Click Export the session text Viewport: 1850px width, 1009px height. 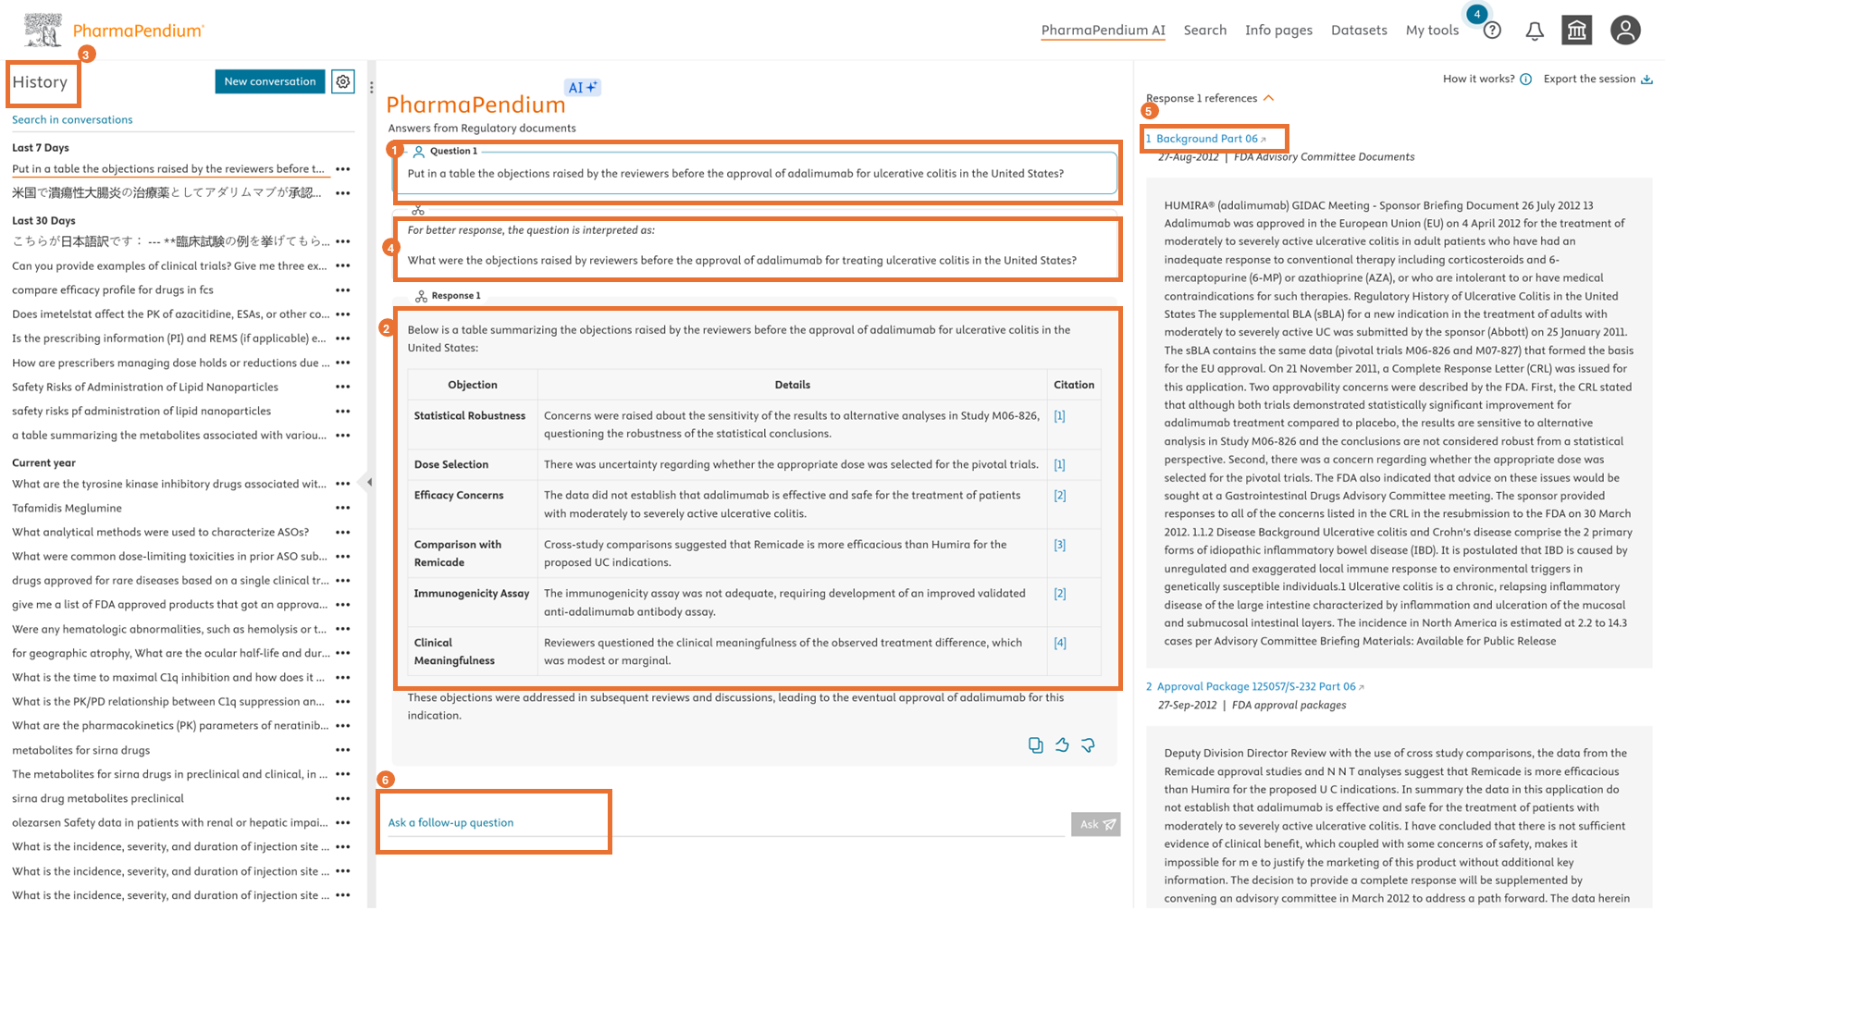click(x=1589, y=79)
